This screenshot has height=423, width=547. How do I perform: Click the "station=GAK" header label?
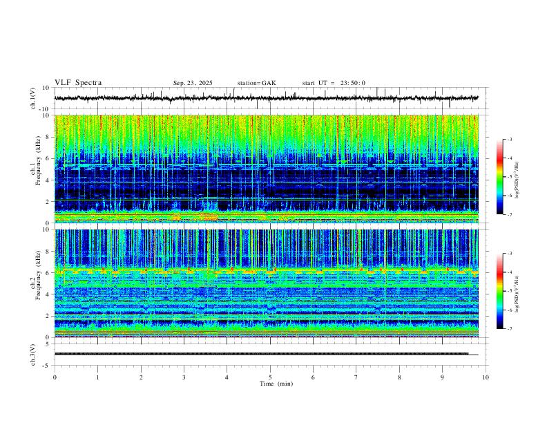tap(256, 83)
